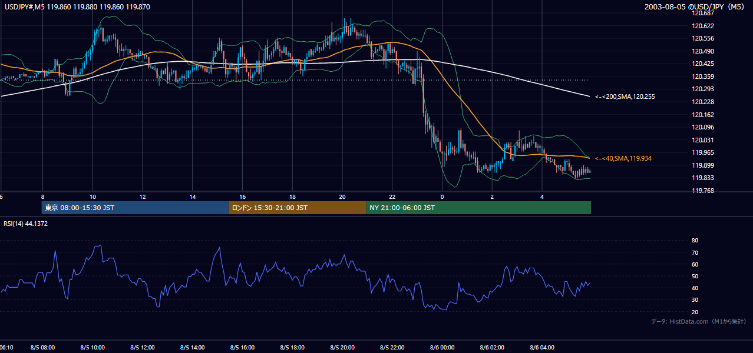Viewport: 753px width, 353px height.
Task: Click price axis value 120.622
Action: coord(704,26)
